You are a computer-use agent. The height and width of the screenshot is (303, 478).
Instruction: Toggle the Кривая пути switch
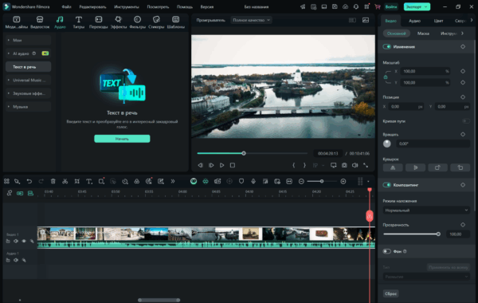pos(466,121)
